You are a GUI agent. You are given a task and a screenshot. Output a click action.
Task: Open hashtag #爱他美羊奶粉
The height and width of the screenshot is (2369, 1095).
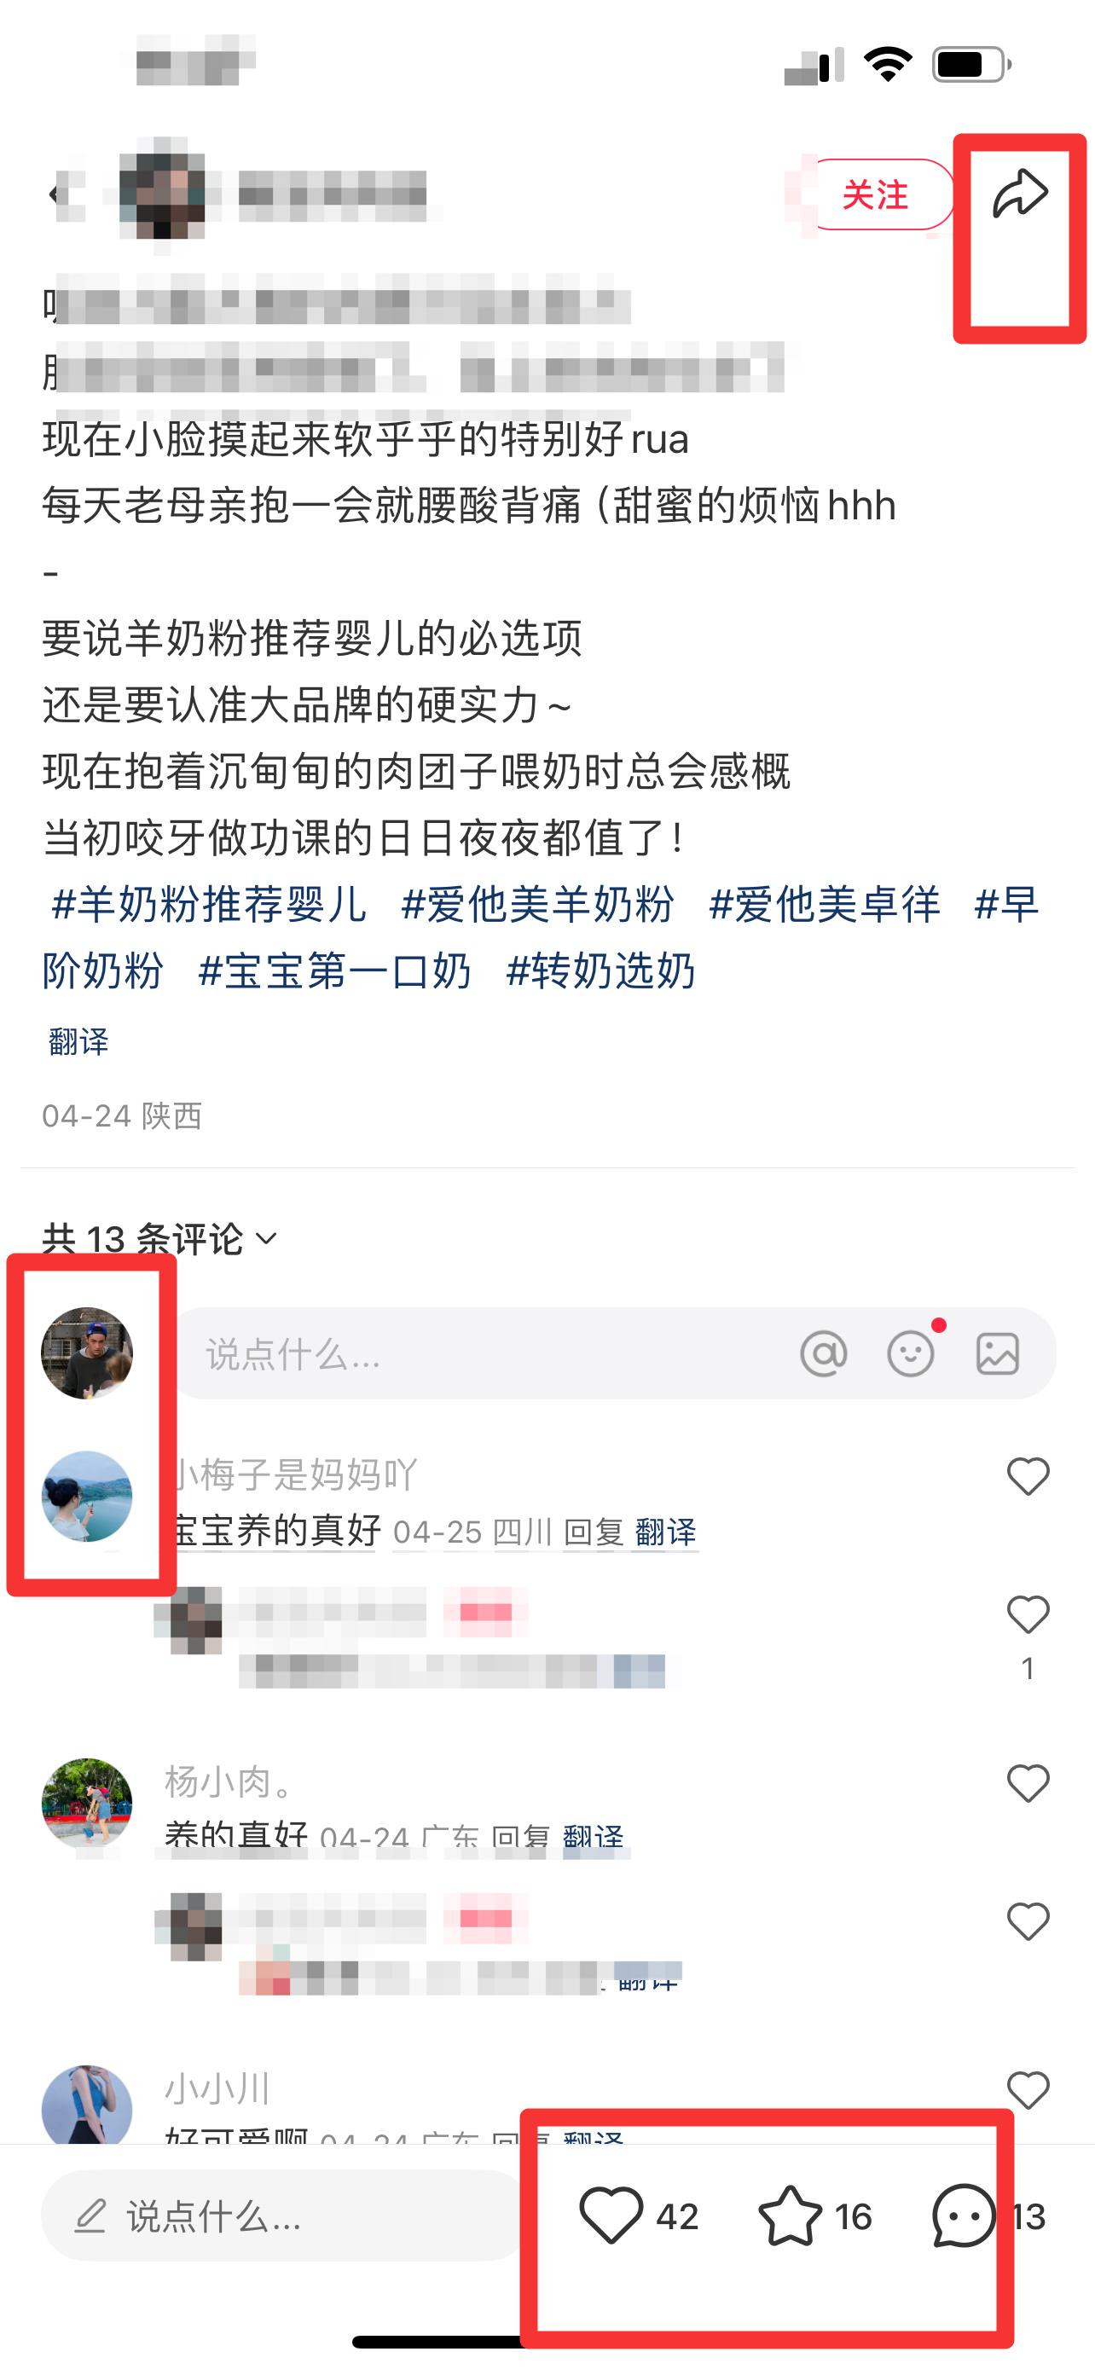click(x=538, y=904)
